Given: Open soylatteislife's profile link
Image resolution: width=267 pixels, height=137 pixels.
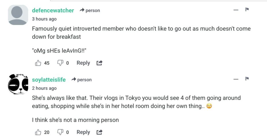Looking at the screenshot, I should click(49, 80).
